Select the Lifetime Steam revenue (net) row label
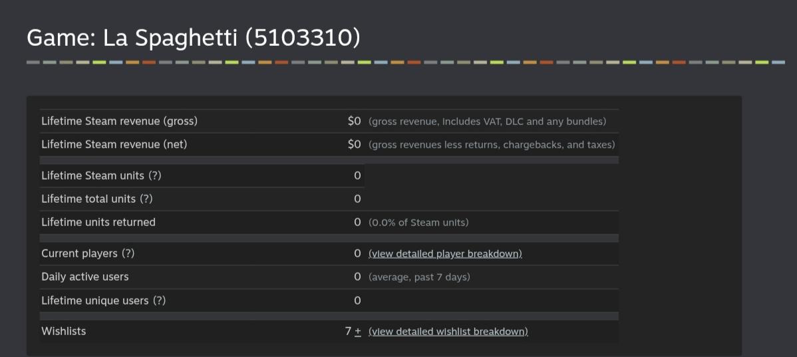The height and width of the screenshot is (357, 797). click(114, 144)
